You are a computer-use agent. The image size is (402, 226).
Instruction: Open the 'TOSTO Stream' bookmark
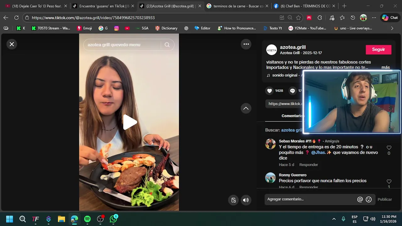(51, 28)
